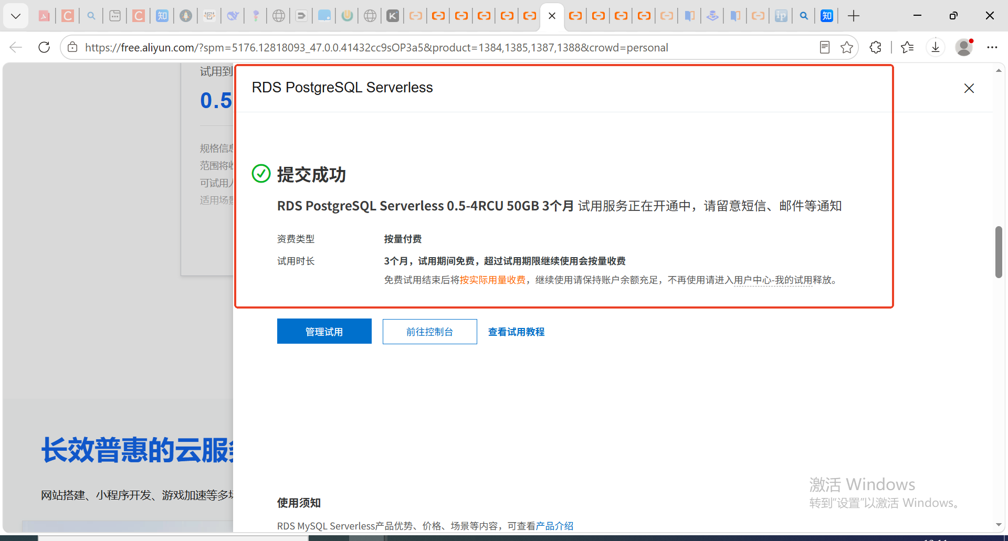
Task: Click the 管理试用 button
Action: 324,331
